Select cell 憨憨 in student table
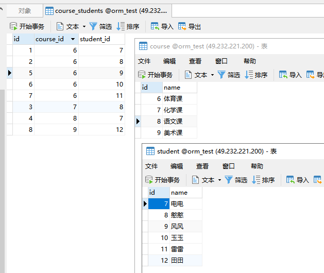 186,215
